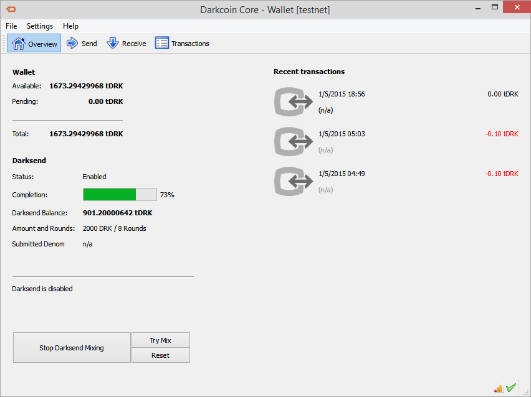Click the Try Mix button

[x=161, y=340]
